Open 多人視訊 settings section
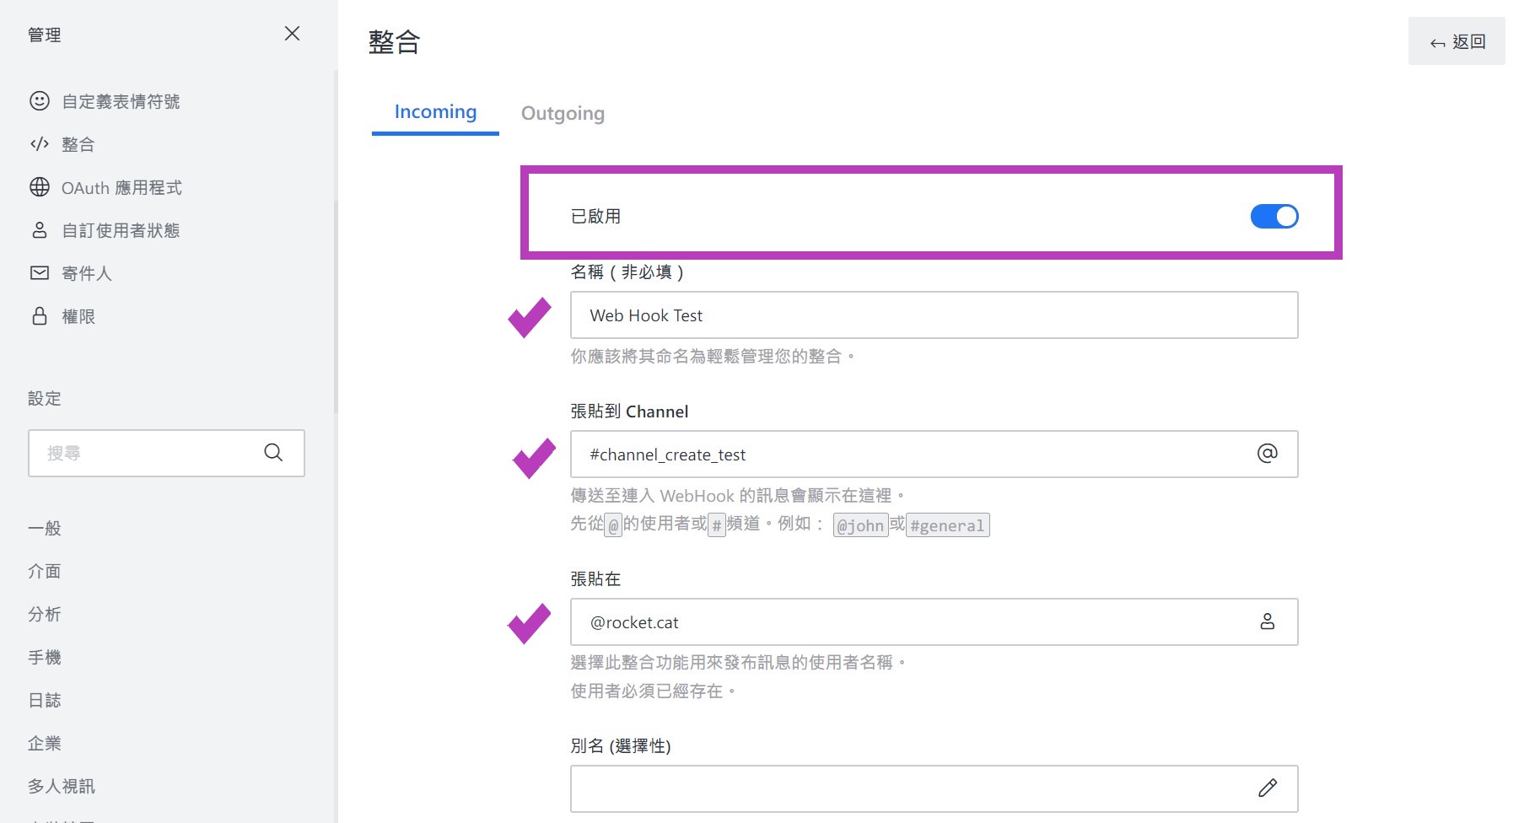 [62, 787]
